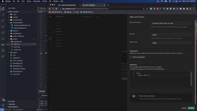Open the Bookmarks menu

[37, 1]
